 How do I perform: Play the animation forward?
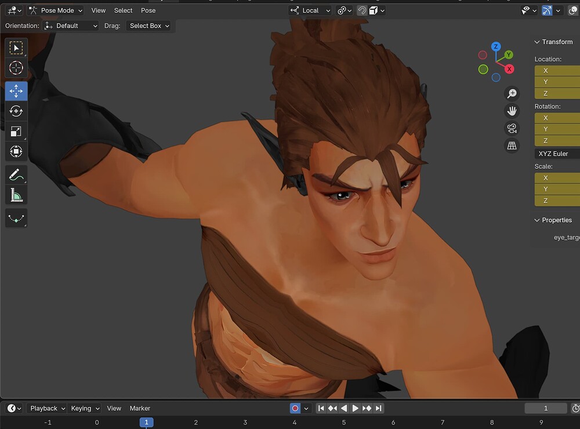coord(356,408)
